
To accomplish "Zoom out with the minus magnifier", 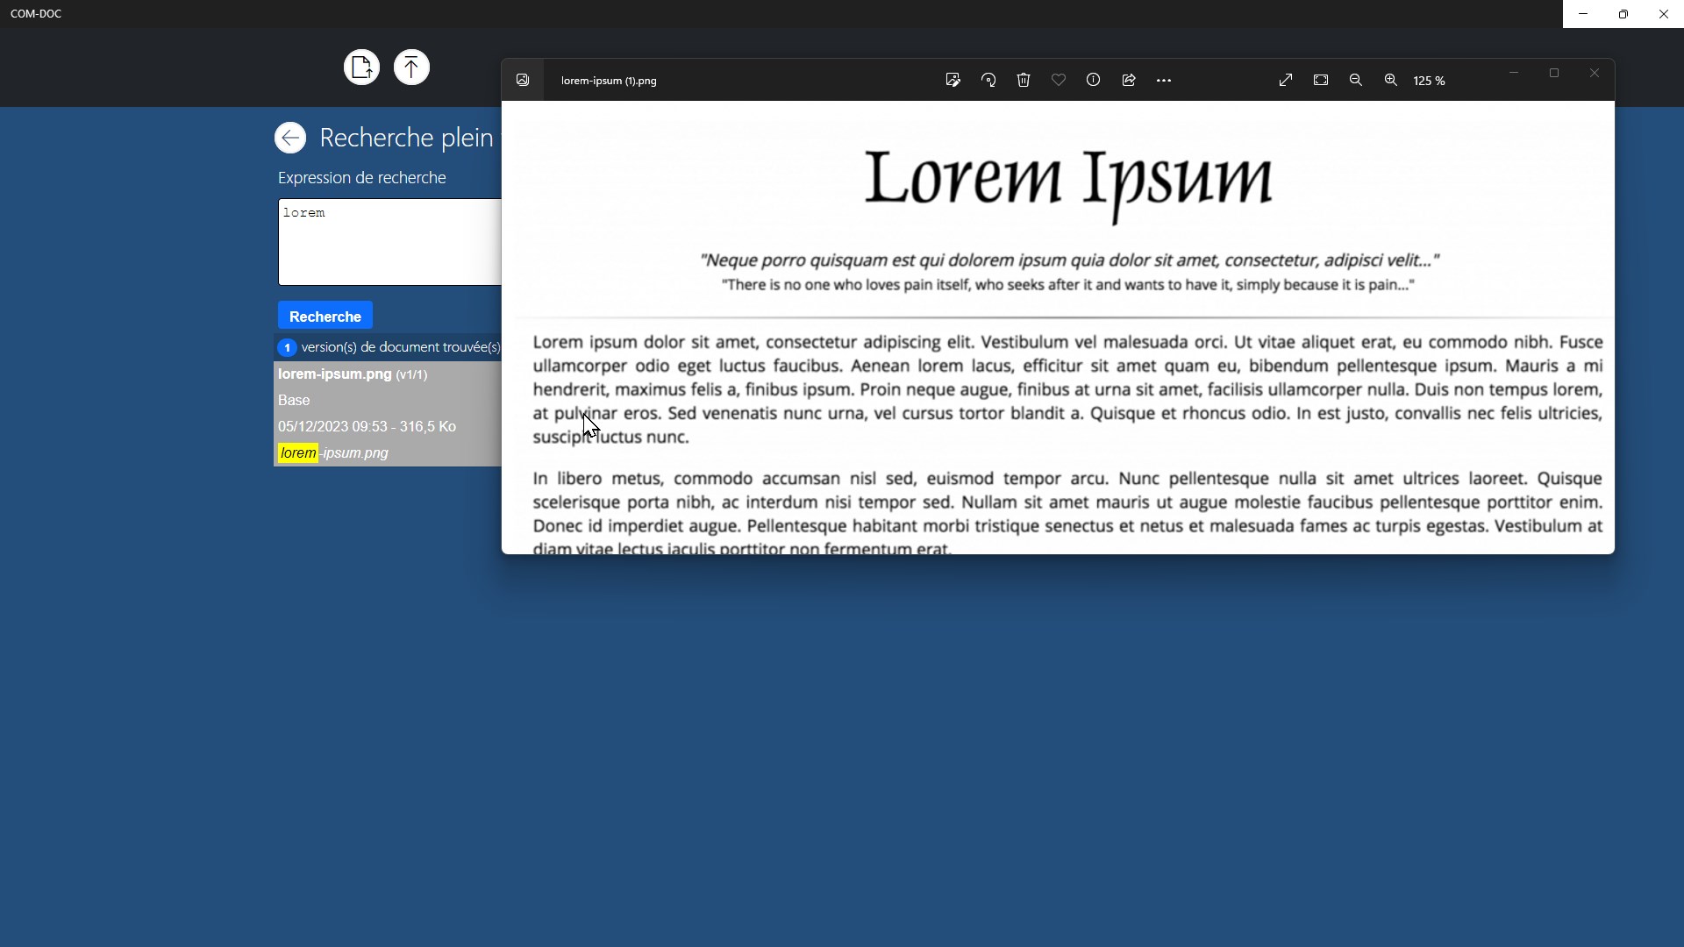I will [x=1356, y=80].
